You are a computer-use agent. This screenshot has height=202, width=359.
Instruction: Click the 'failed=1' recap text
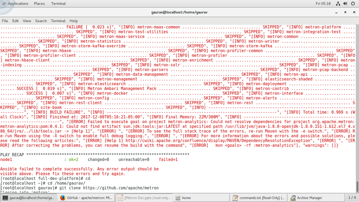[168, 160]
